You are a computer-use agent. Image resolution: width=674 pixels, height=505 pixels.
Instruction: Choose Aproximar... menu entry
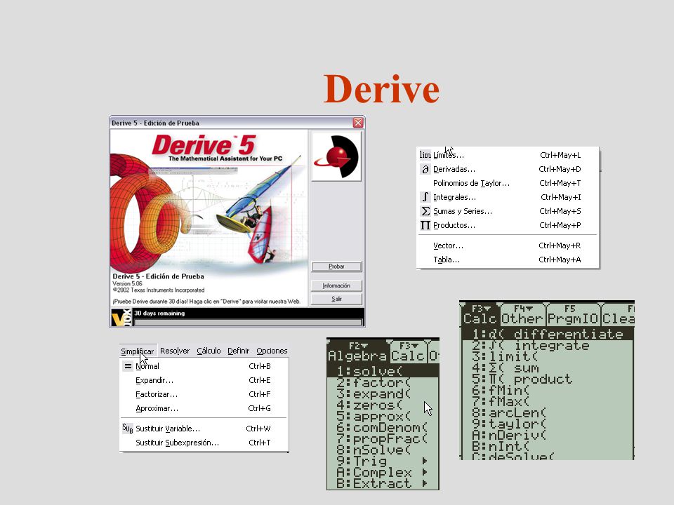click(204, 408)
